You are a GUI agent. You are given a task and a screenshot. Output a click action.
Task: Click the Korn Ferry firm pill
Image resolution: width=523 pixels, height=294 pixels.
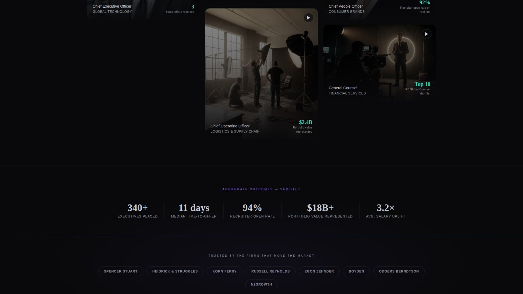[224, 271]
